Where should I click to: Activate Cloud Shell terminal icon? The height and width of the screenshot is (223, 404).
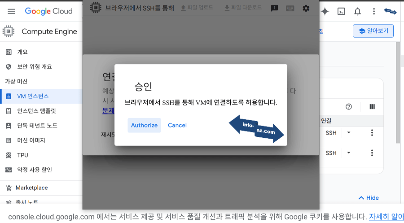(341, 11)
